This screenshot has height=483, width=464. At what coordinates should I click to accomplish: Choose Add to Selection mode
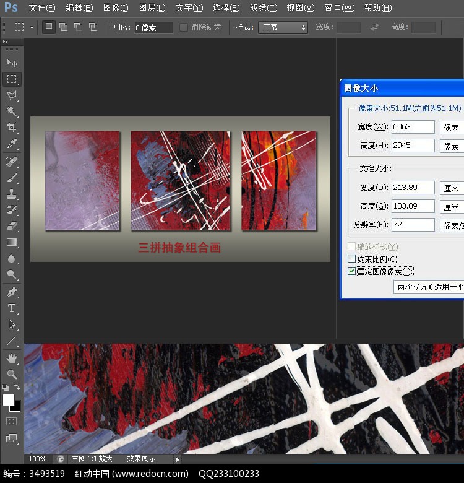[63, 27]
